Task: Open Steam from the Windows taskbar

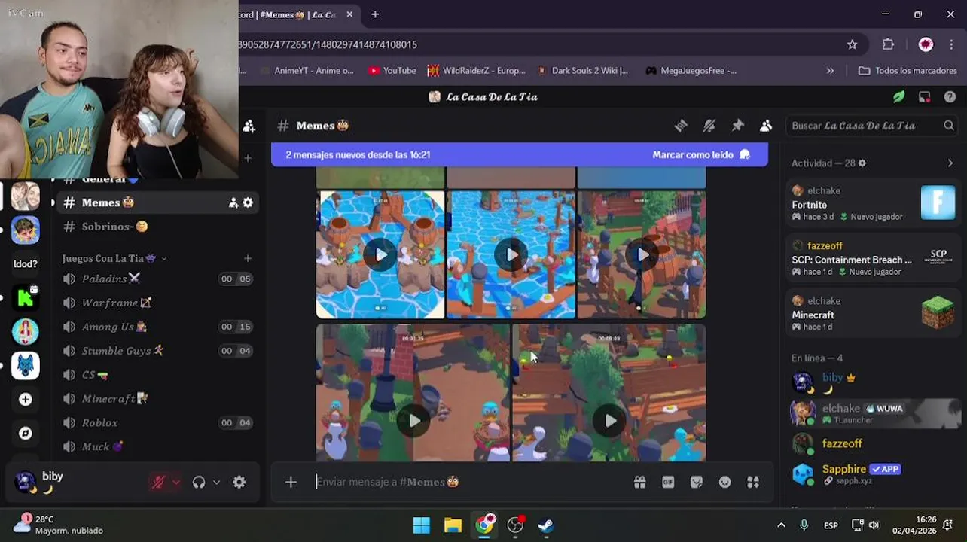Action: pyautogui.click(x=547, y=525)
